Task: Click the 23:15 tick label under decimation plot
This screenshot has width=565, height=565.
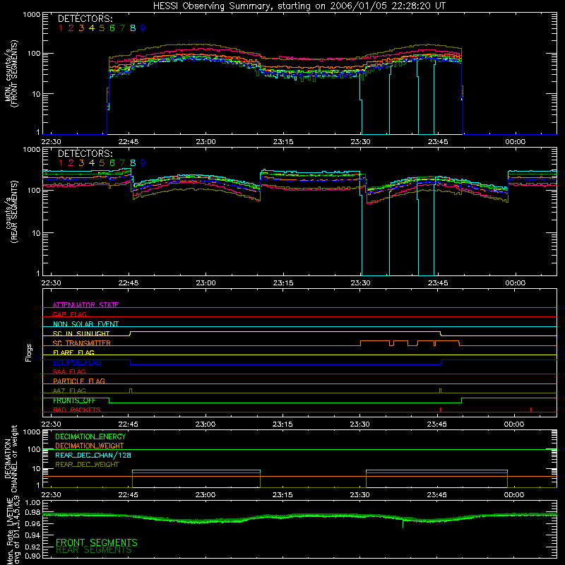Action: coord(282,495)
